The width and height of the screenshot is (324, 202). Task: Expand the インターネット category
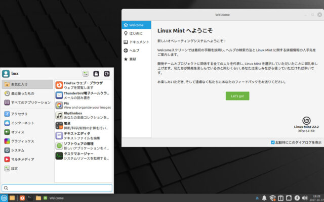click(x=27, y=123)
